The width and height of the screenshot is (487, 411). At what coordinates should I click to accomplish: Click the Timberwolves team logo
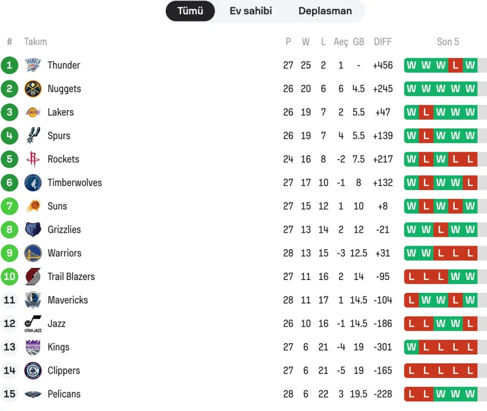33,183
